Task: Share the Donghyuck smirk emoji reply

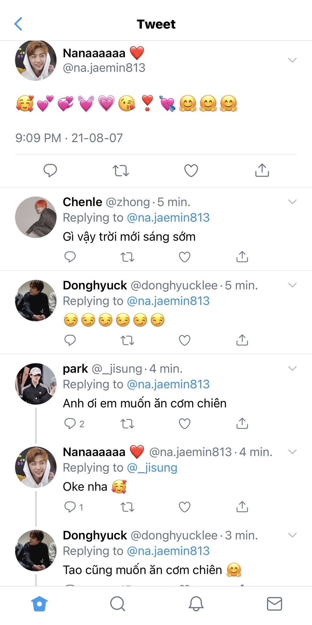Action: point(242,340)
